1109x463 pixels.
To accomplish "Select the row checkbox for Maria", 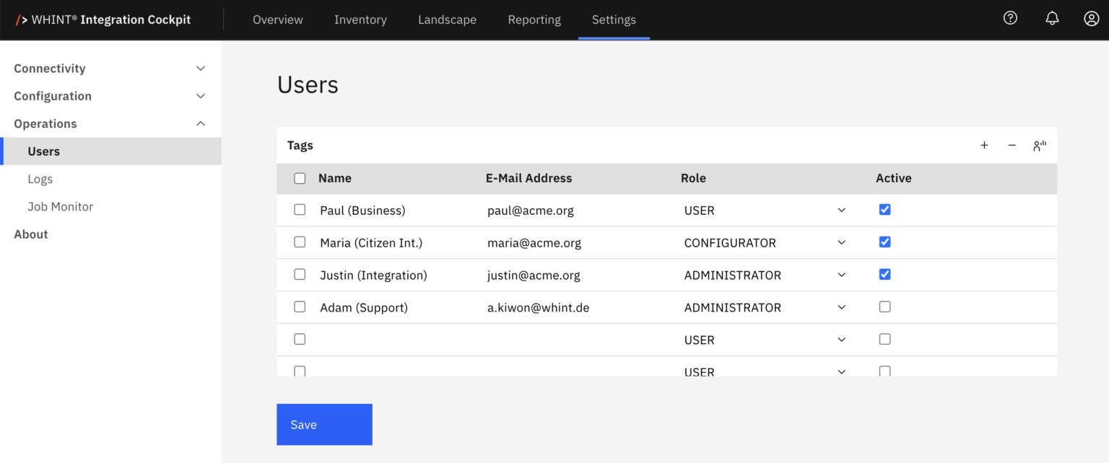I will (x=300, y=242).
